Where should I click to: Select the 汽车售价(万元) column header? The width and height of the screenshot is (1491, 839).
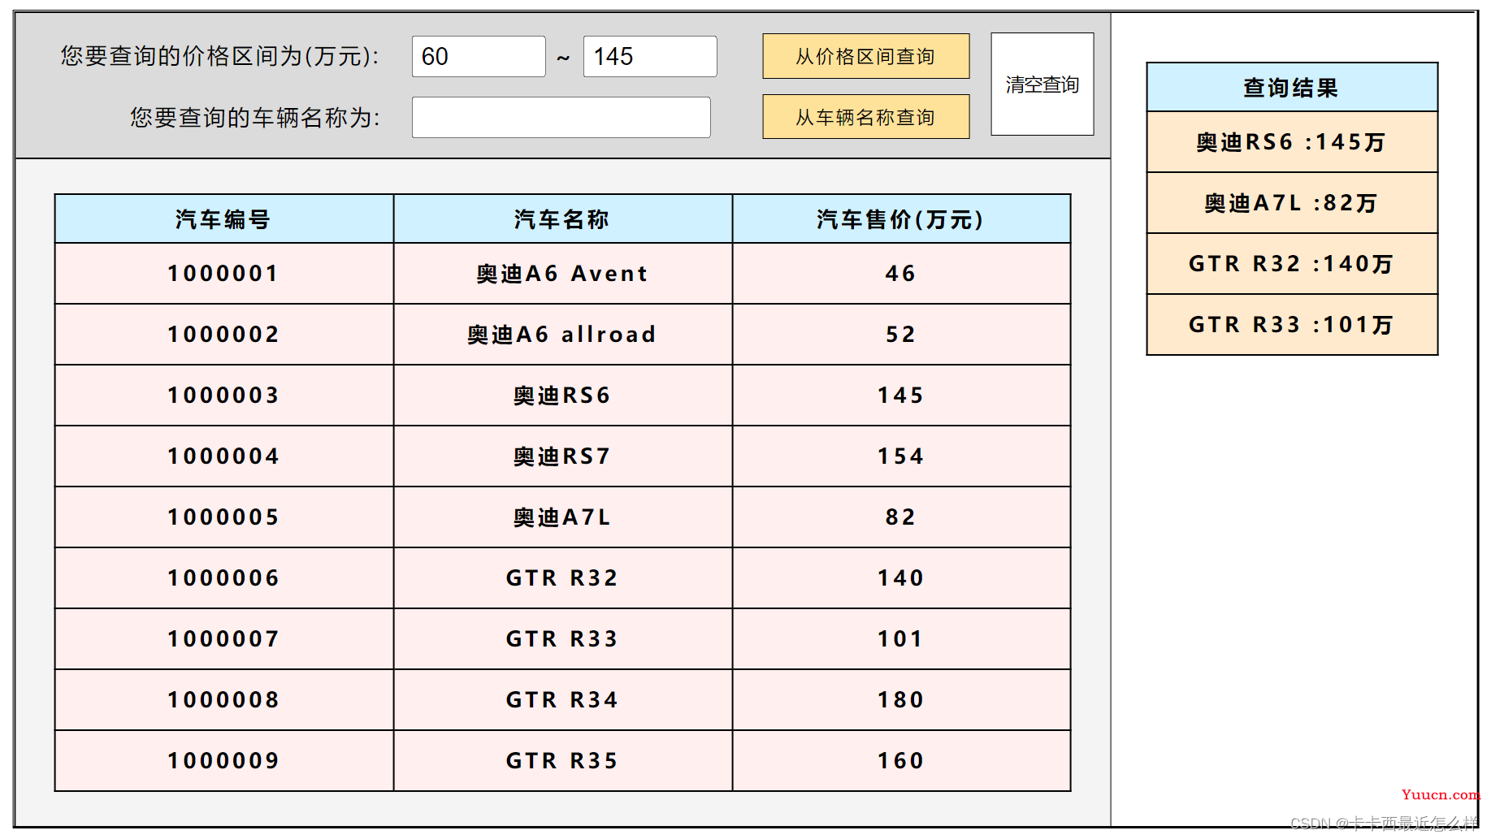902,219
